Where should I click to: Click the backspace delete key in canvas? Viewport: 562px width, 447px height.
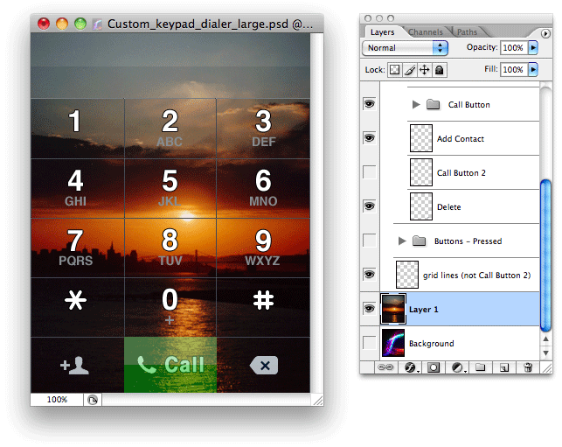coord(264,365)
